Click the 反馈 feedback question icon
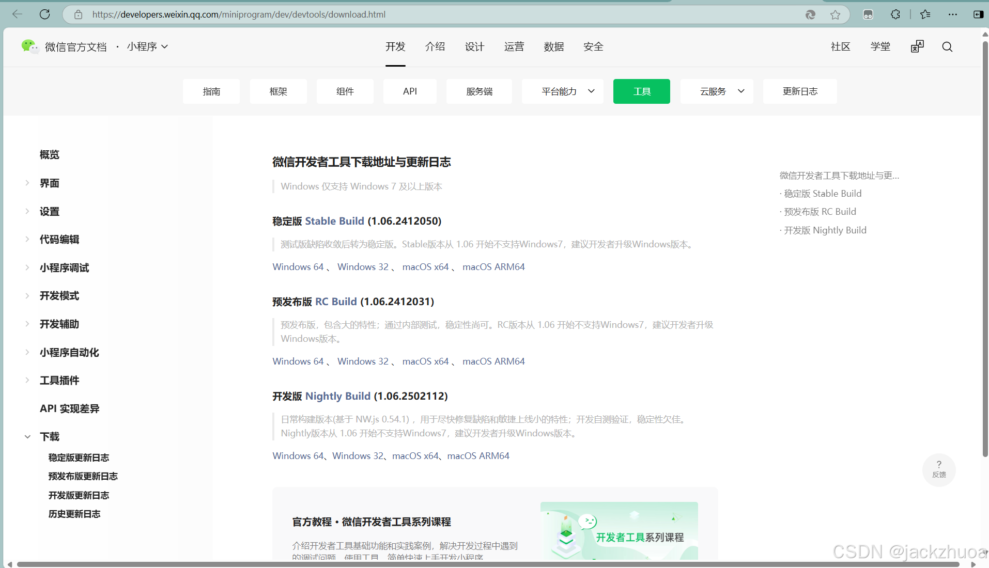 coord(939,469)
